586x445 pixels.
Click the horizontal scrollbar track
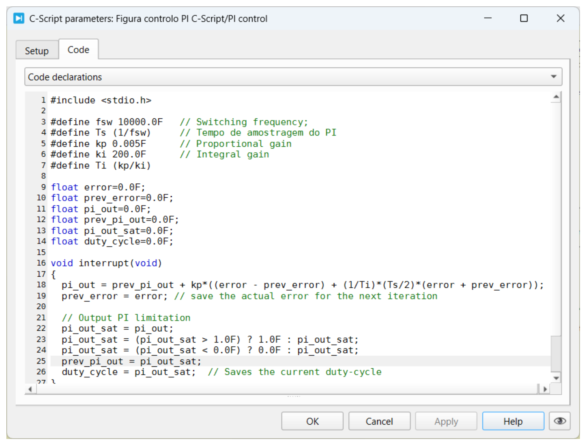coord(287,389)
